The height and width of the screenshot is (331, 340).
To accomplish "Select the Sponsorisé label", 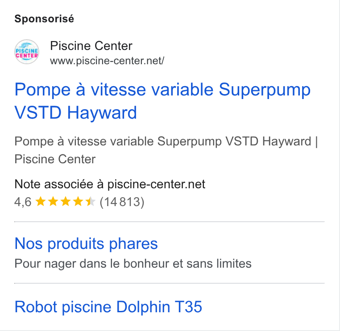I will pyautogui.click(x=44, y=19).
